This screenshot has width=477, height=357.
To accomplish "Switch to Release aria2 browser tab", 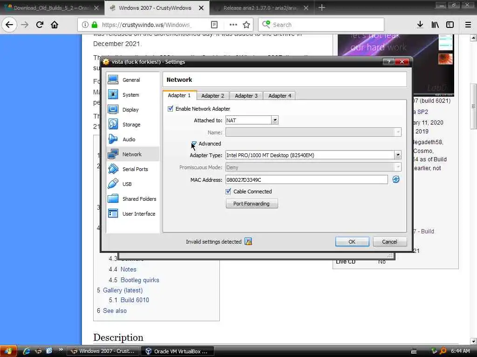I will (262, 8).
